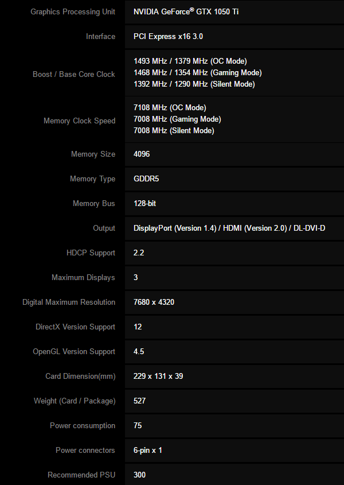Select the 'Boost / Base Core Clock' label
This screenshot has height=485, width=344.
[74, 74]
